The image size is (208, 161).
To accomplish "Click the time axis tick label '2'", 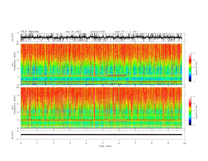I will 54,143.
